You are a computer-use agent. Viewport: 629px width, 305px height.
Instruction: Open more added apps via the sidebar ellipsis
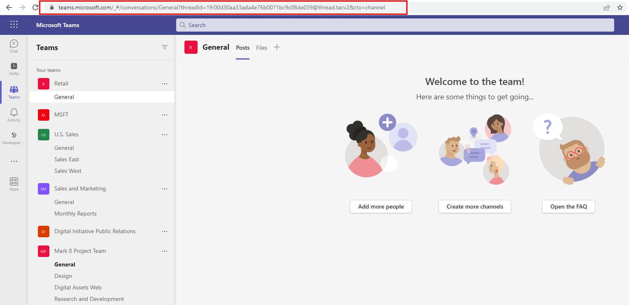coord(14,161)
